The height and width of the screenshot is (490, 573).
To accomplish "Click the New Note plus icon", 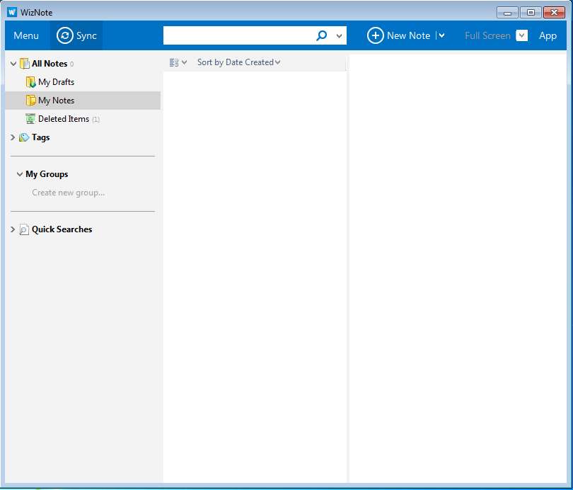I will click(375, 35).
